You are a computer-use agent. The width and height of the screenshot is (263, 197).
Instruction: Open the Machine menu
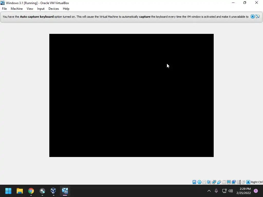pyautogui.click(x=17, y=9)
